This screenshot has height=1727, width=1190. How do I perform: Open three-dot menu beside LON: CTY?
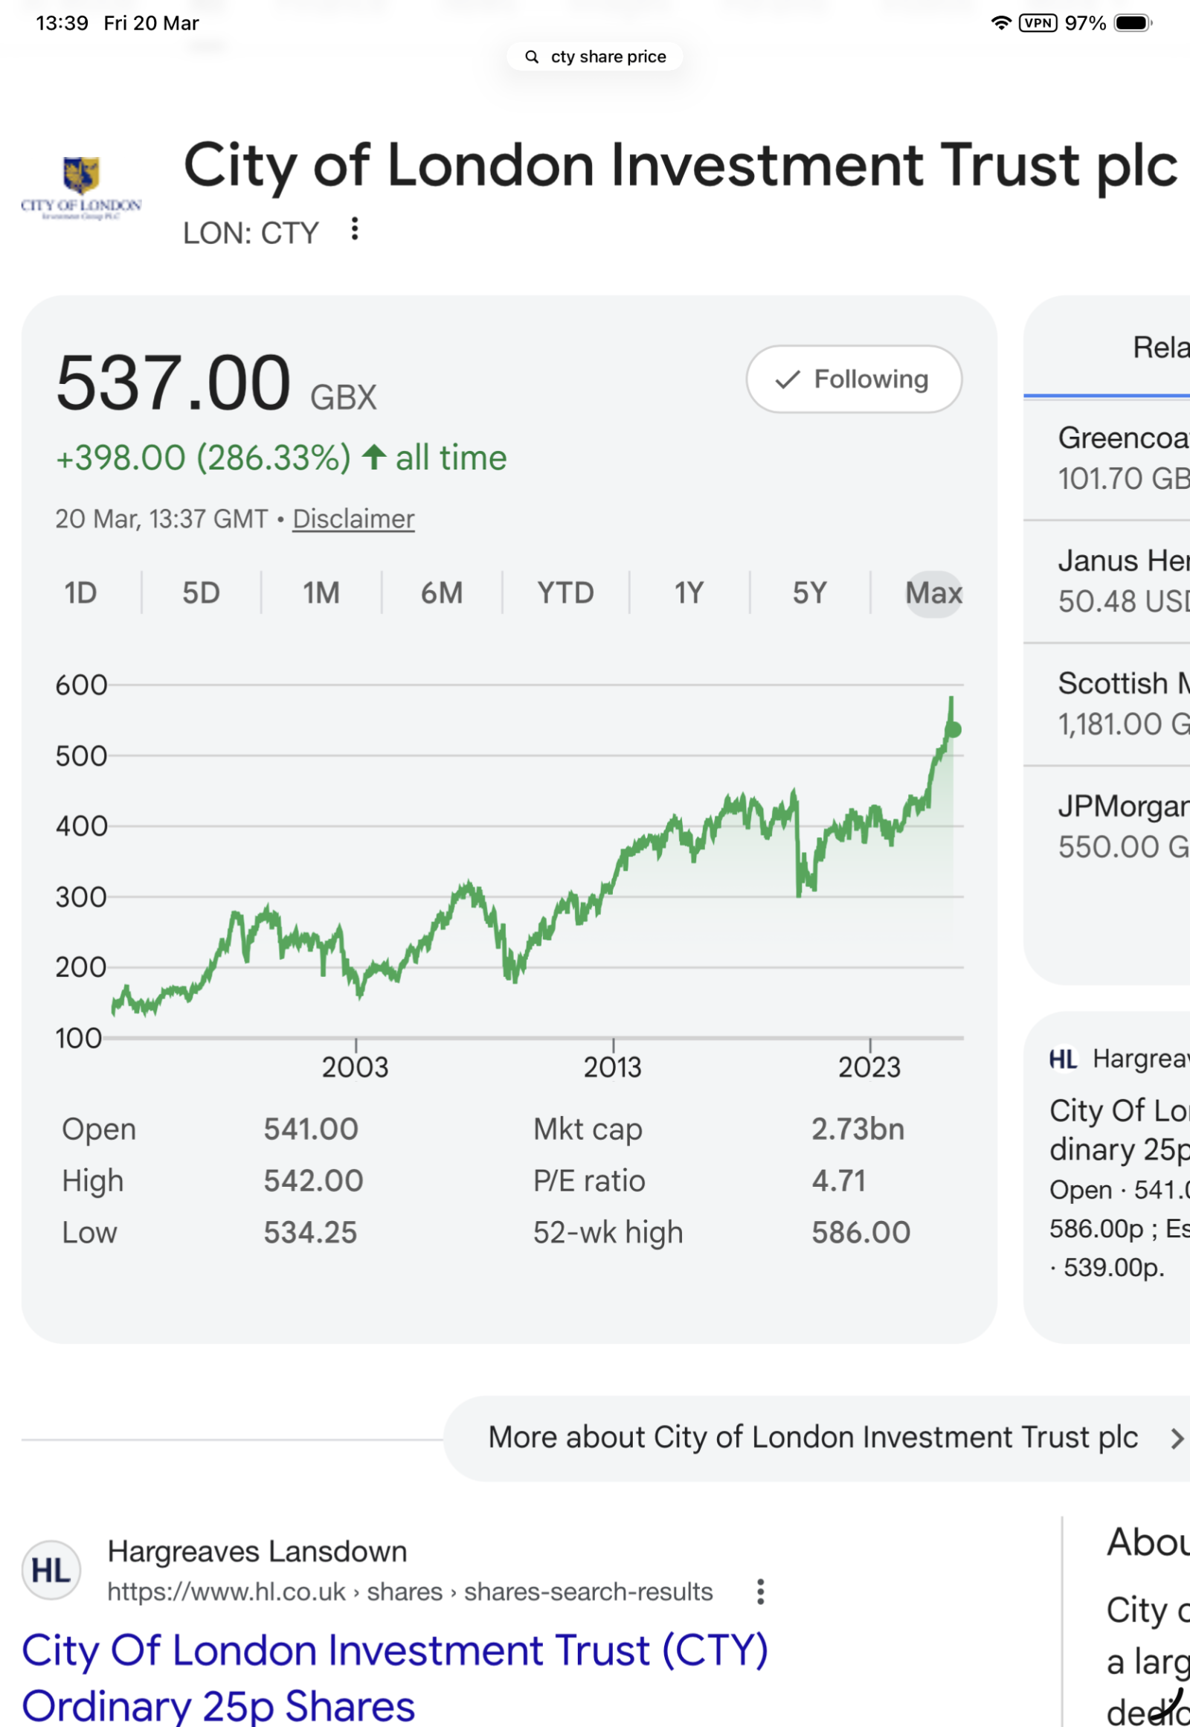click(355, 229)
